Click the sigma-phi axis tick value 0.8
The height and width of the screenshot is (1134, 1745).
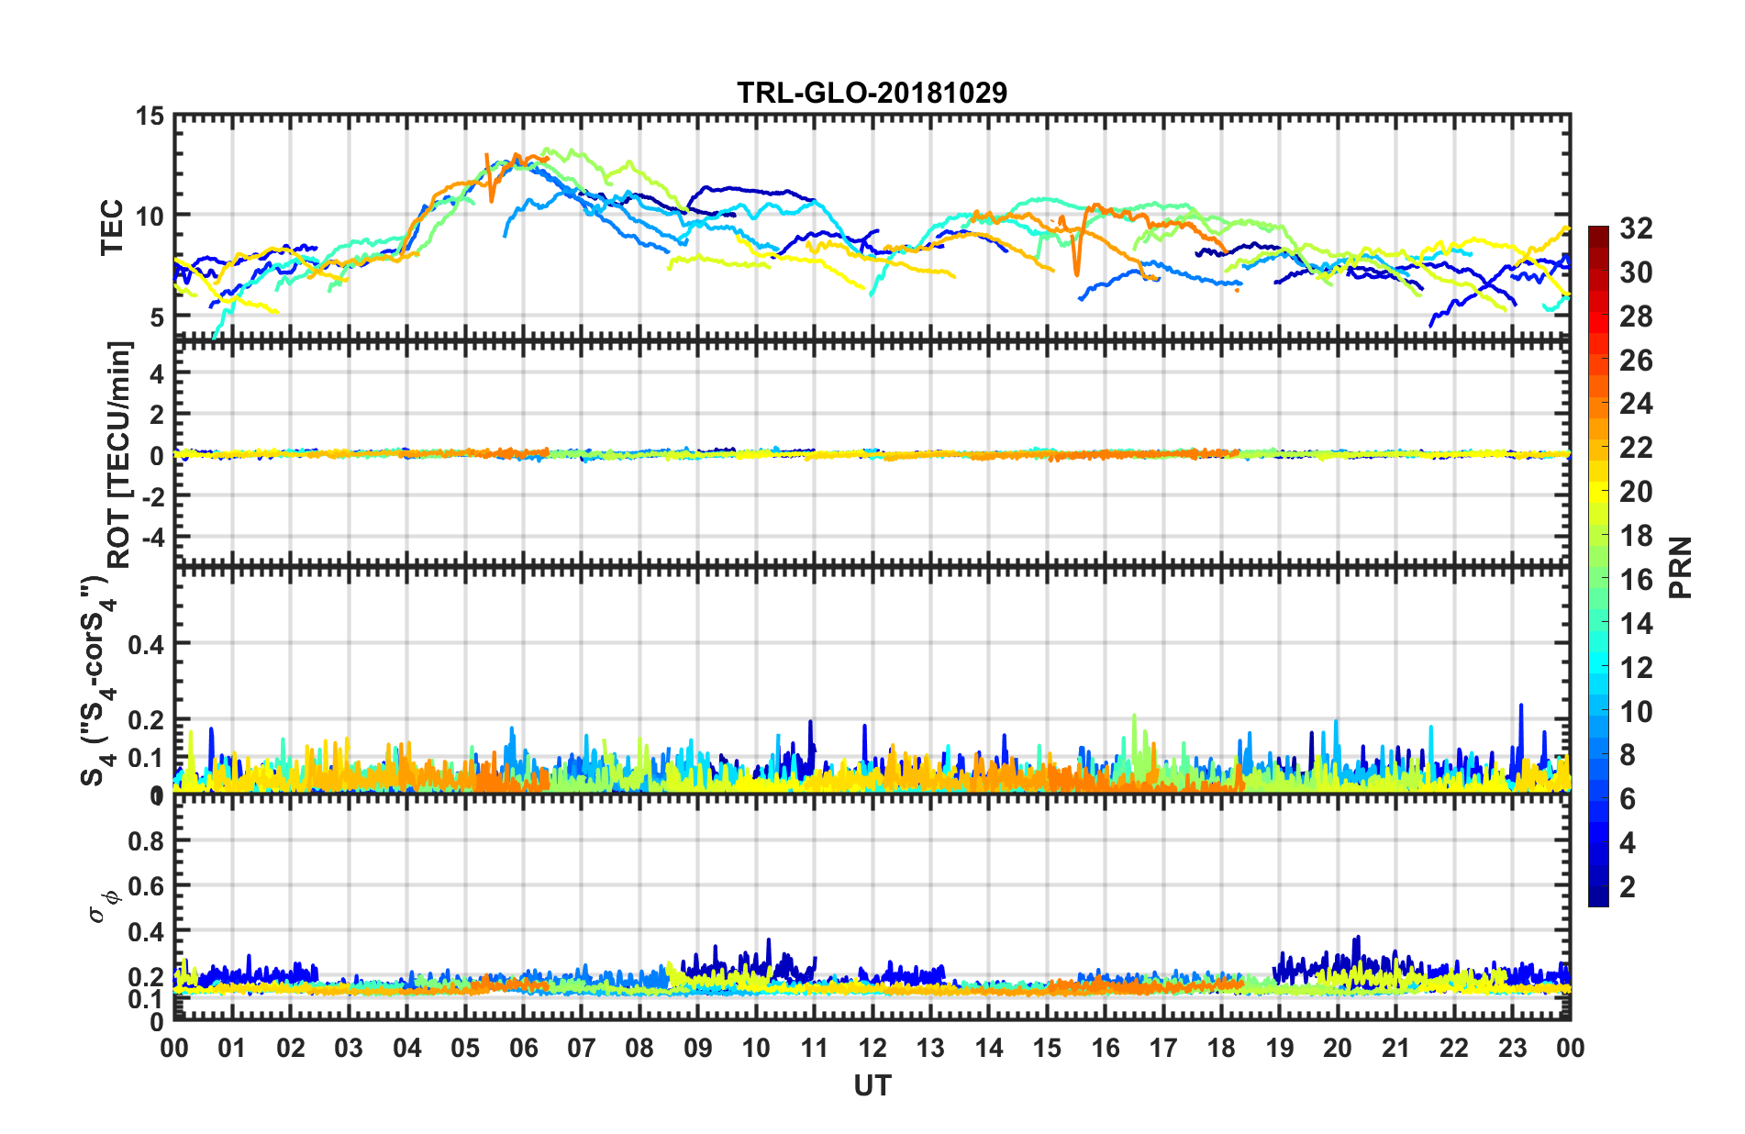pos(146,841)
